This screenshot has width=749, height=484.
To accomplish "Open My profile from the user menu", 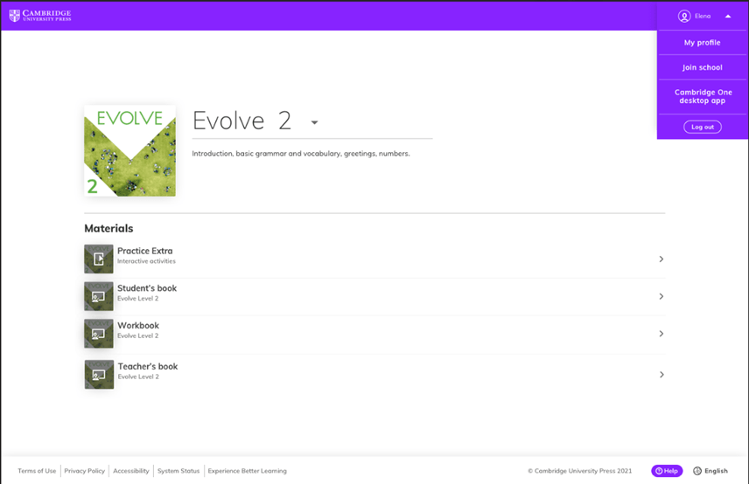I will tap(702, 43).
